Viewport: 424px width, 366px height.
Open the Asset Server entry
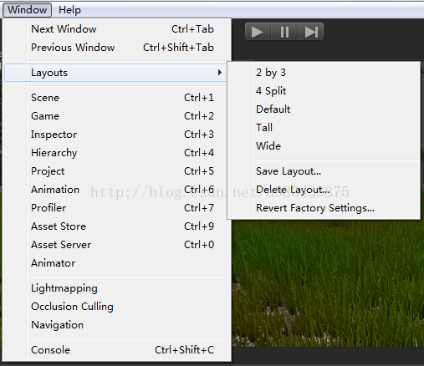pyautogui.click(x=117, y=245)
